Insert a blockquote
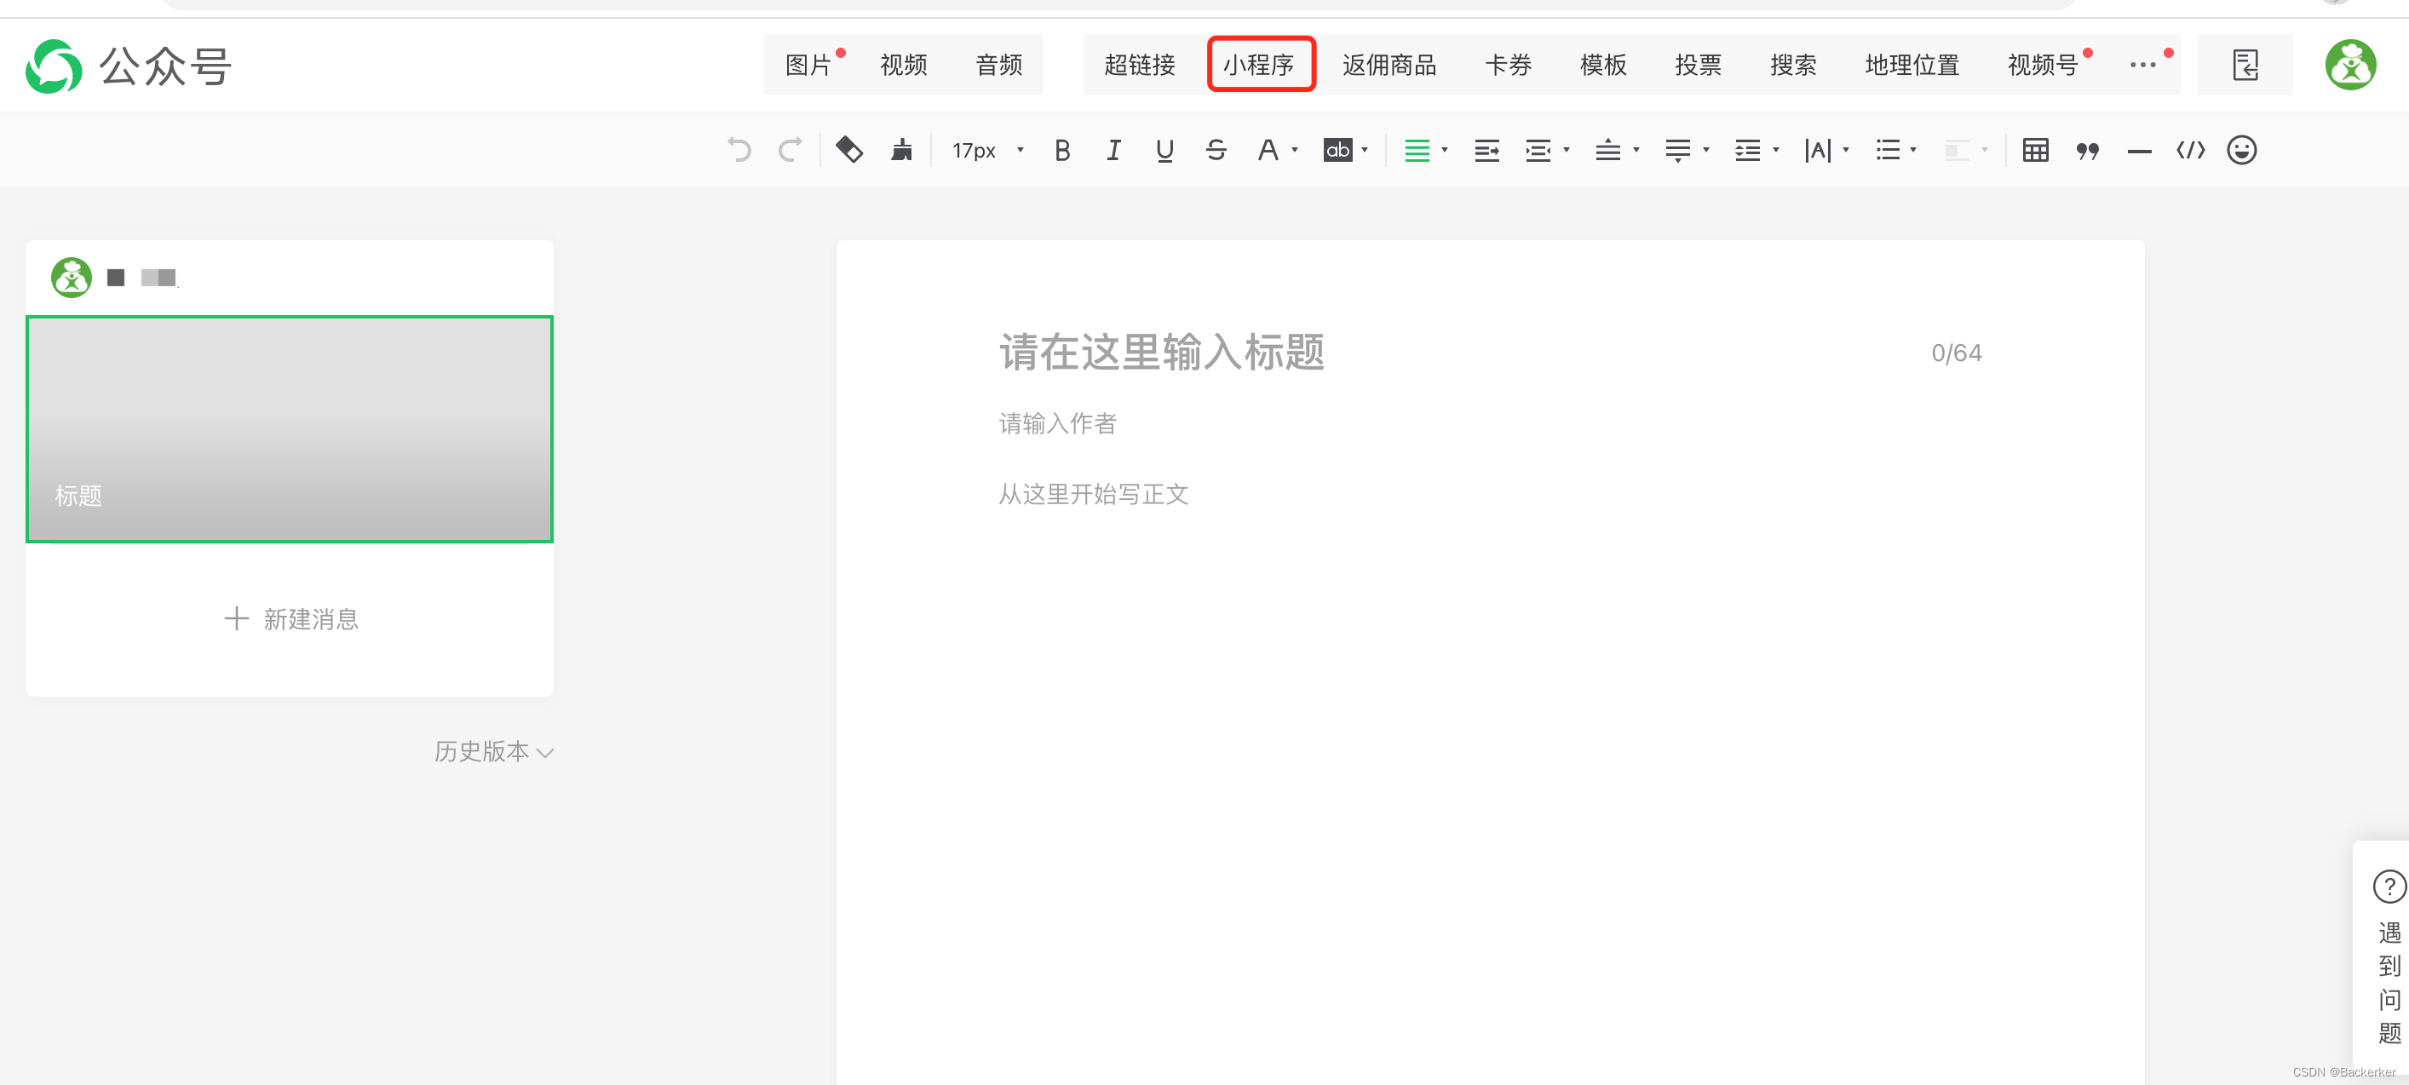The image size is (2409, 1085). point(2087,151)
